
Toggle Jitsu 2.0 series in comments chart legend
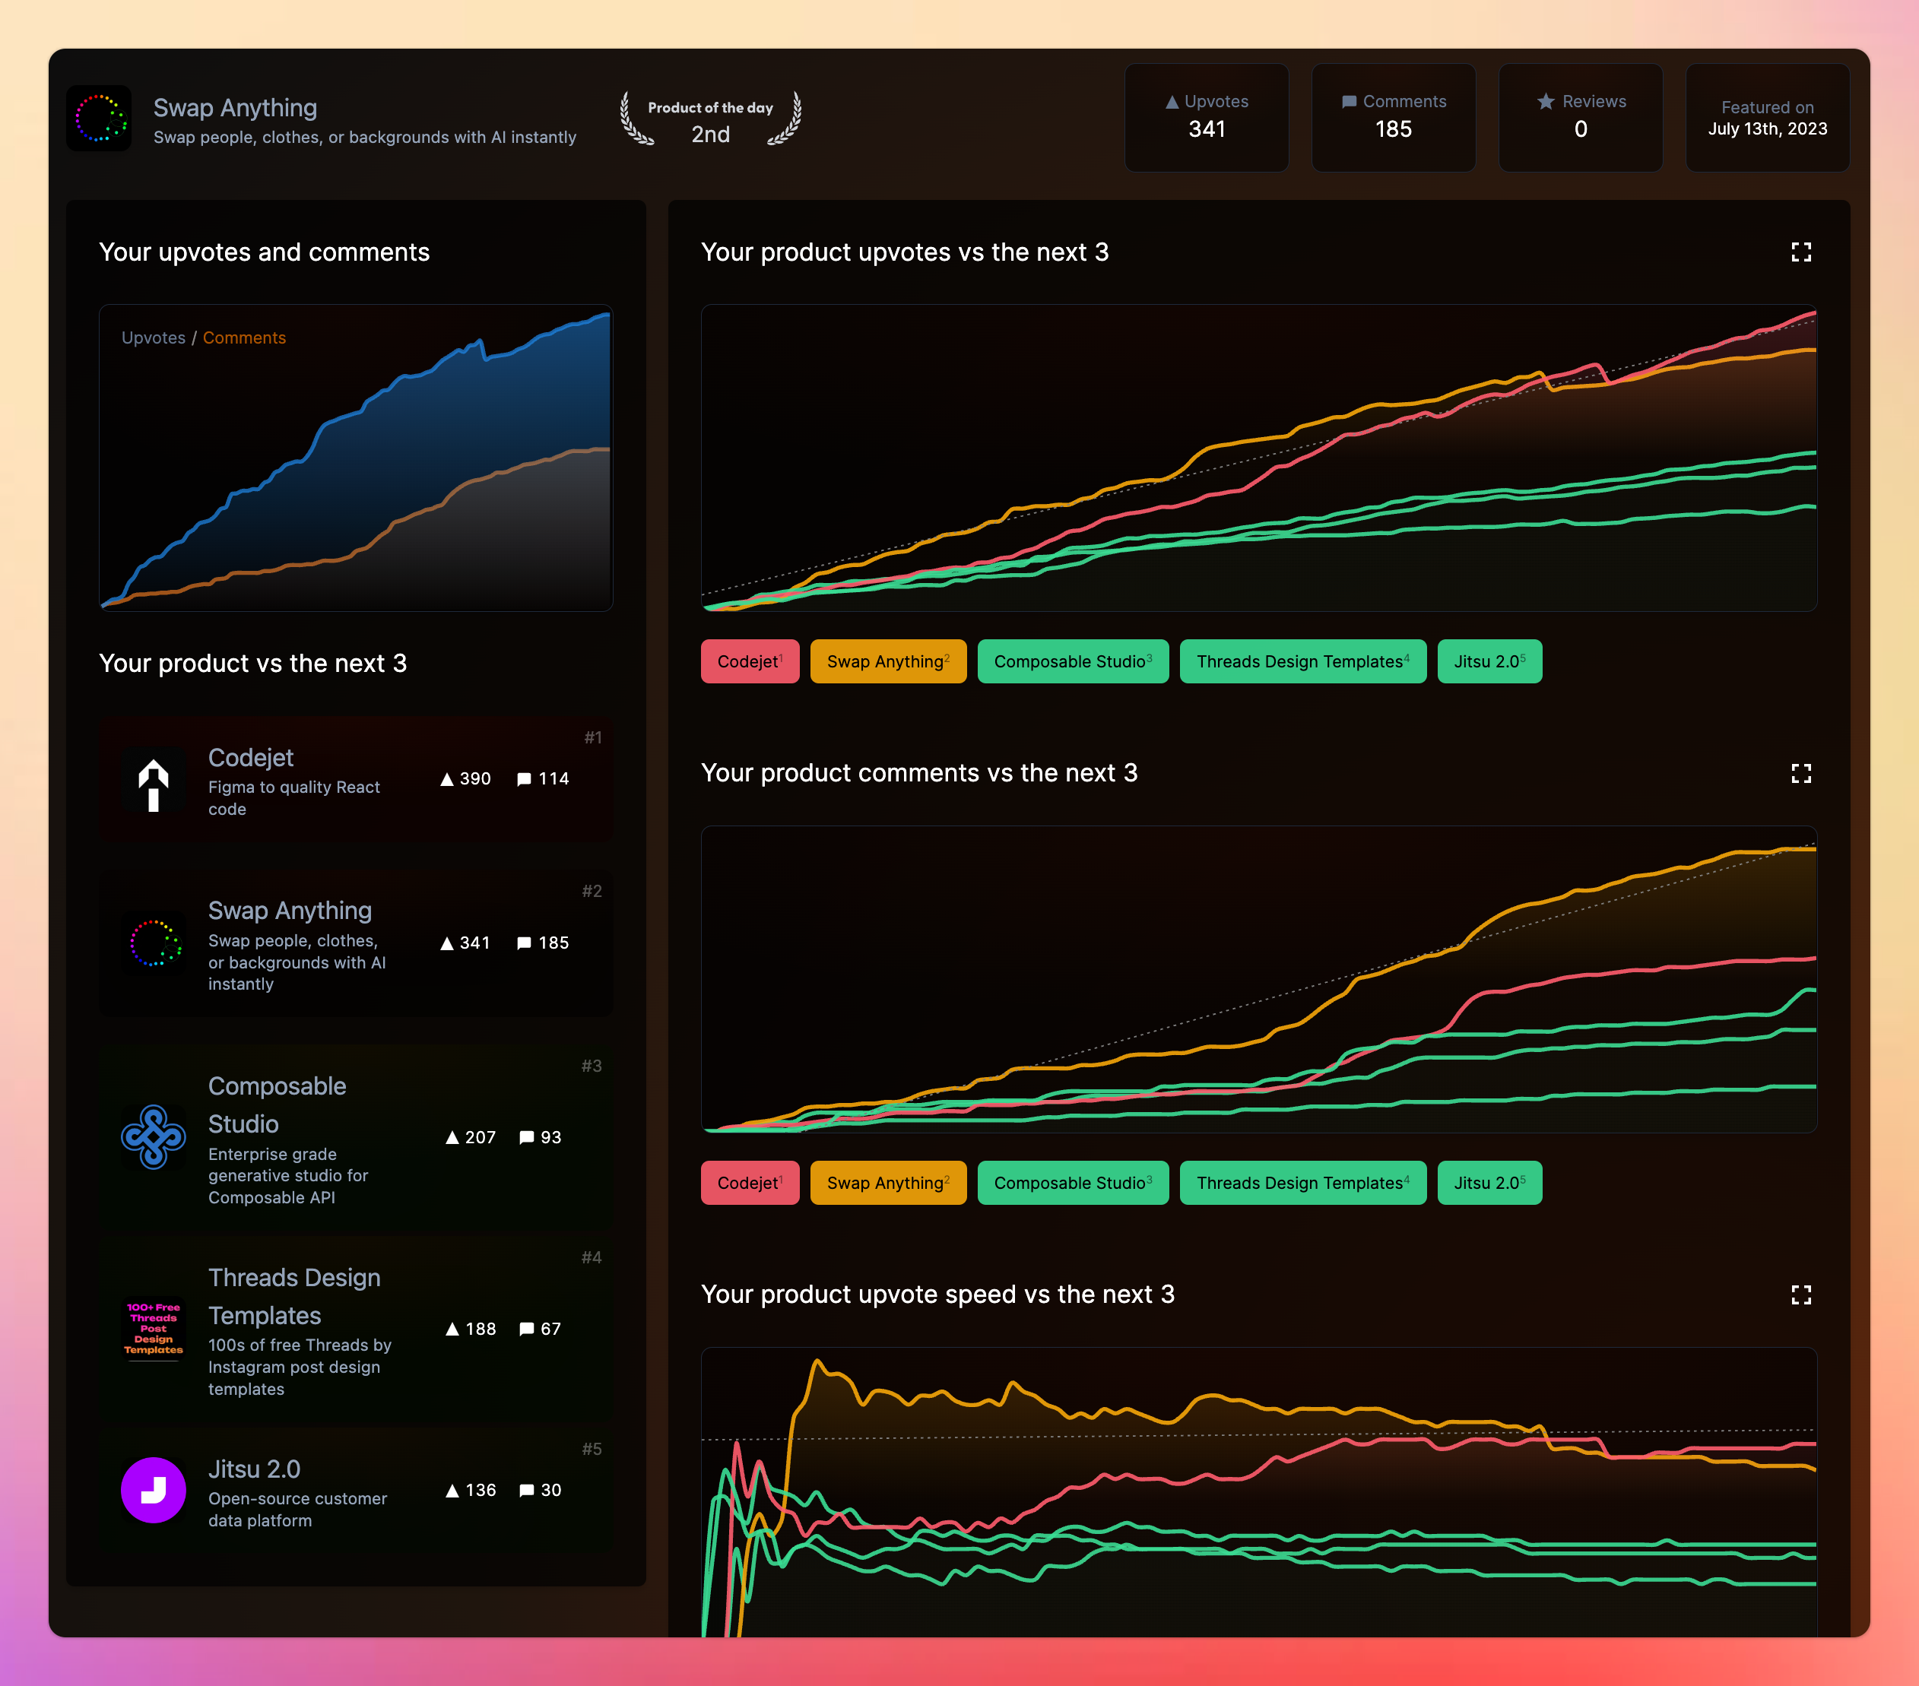(x=1490, y=1183)
